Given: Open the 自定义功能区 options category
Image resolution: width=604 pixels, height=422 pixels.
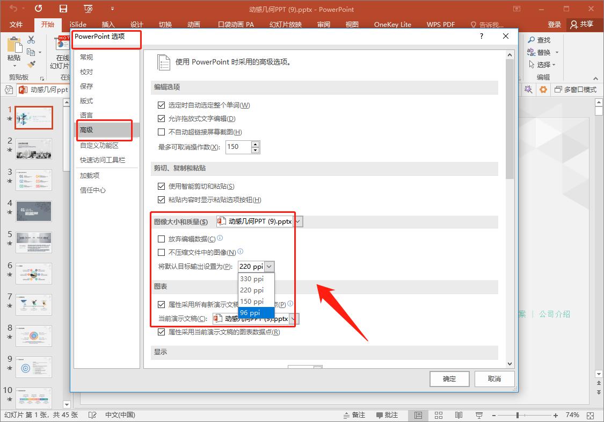Looking at the screenshot, I should (99, 145).
